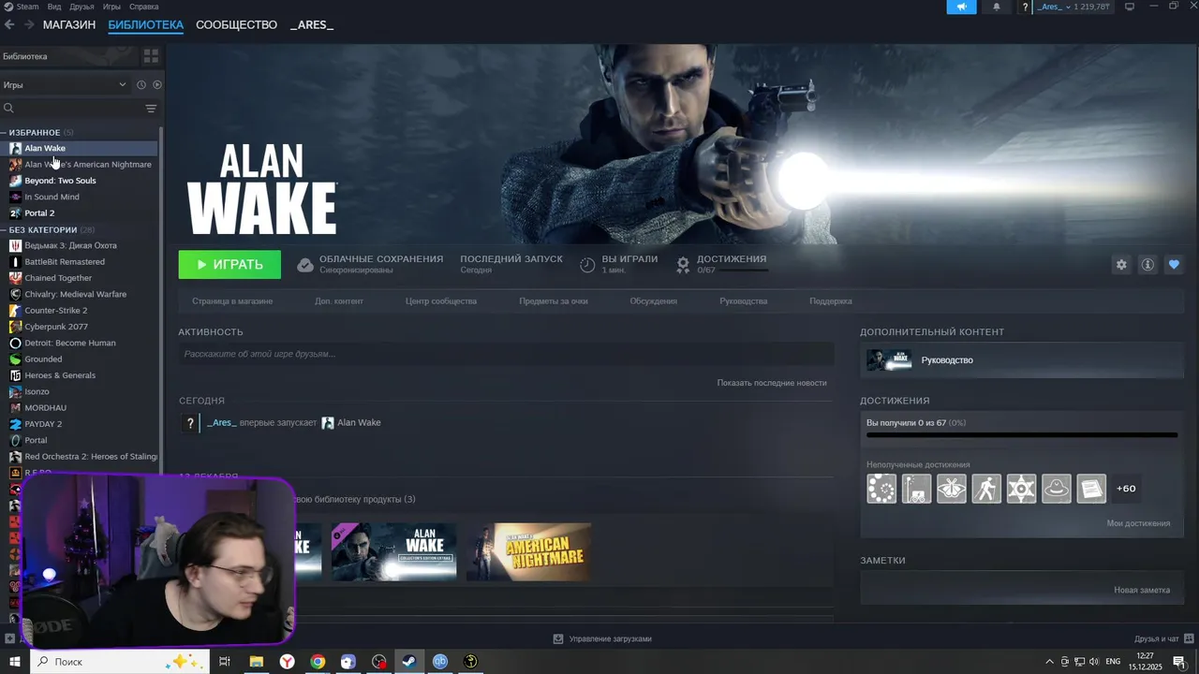Open Управление загрузками at bottom
This screenshot has height=674, width=1199.
pyautogui.click(x=602, y=638)
